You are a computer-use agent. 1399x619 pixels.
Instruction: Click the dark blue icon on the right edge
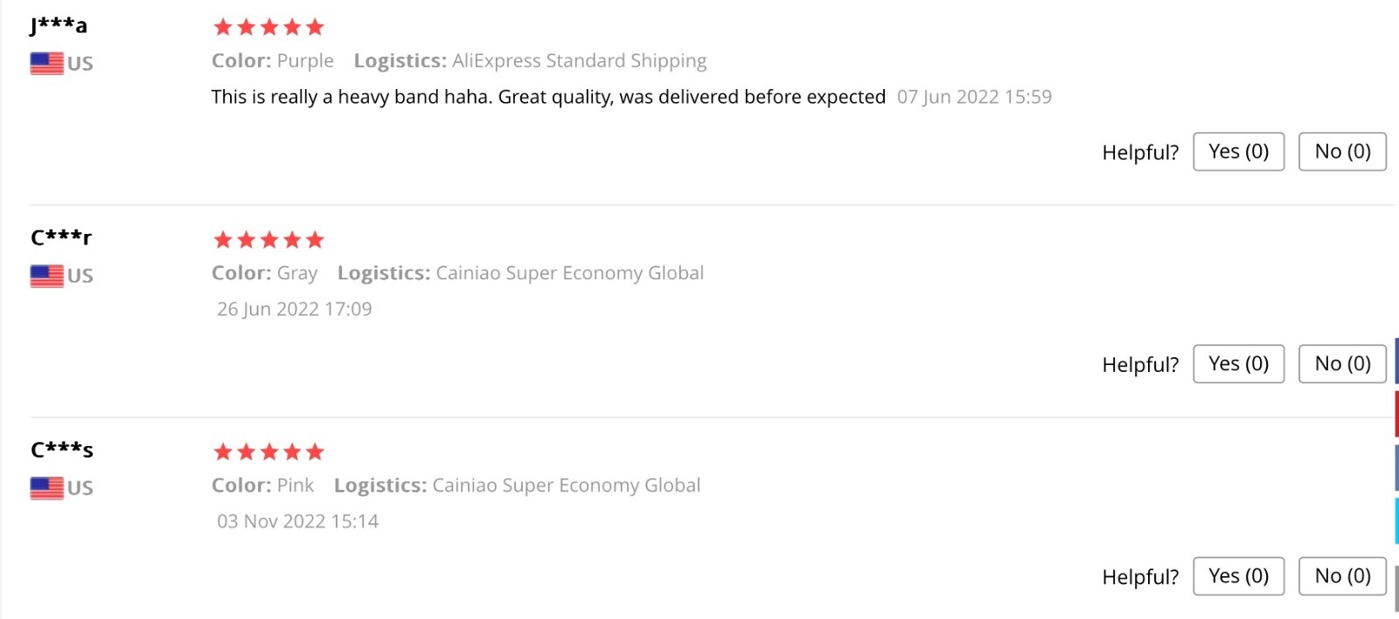point(1396,358)
